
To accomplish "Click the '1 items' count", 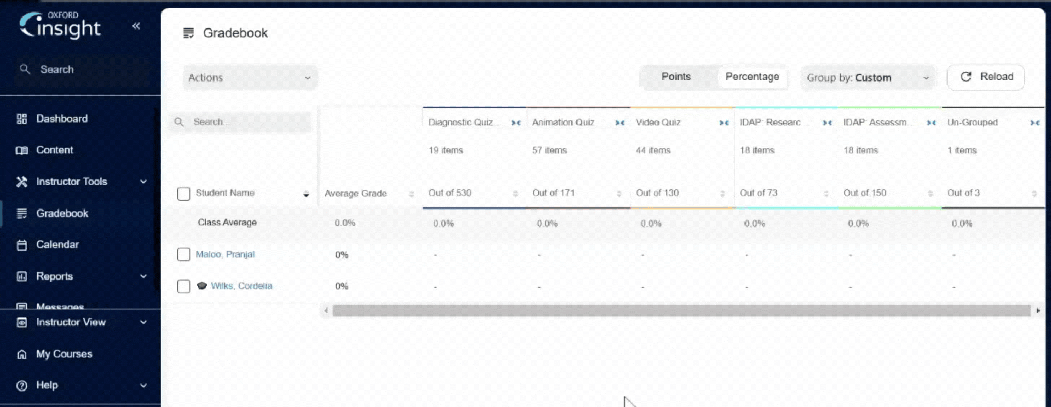I will pyautogui.click(x=962, y=150).
